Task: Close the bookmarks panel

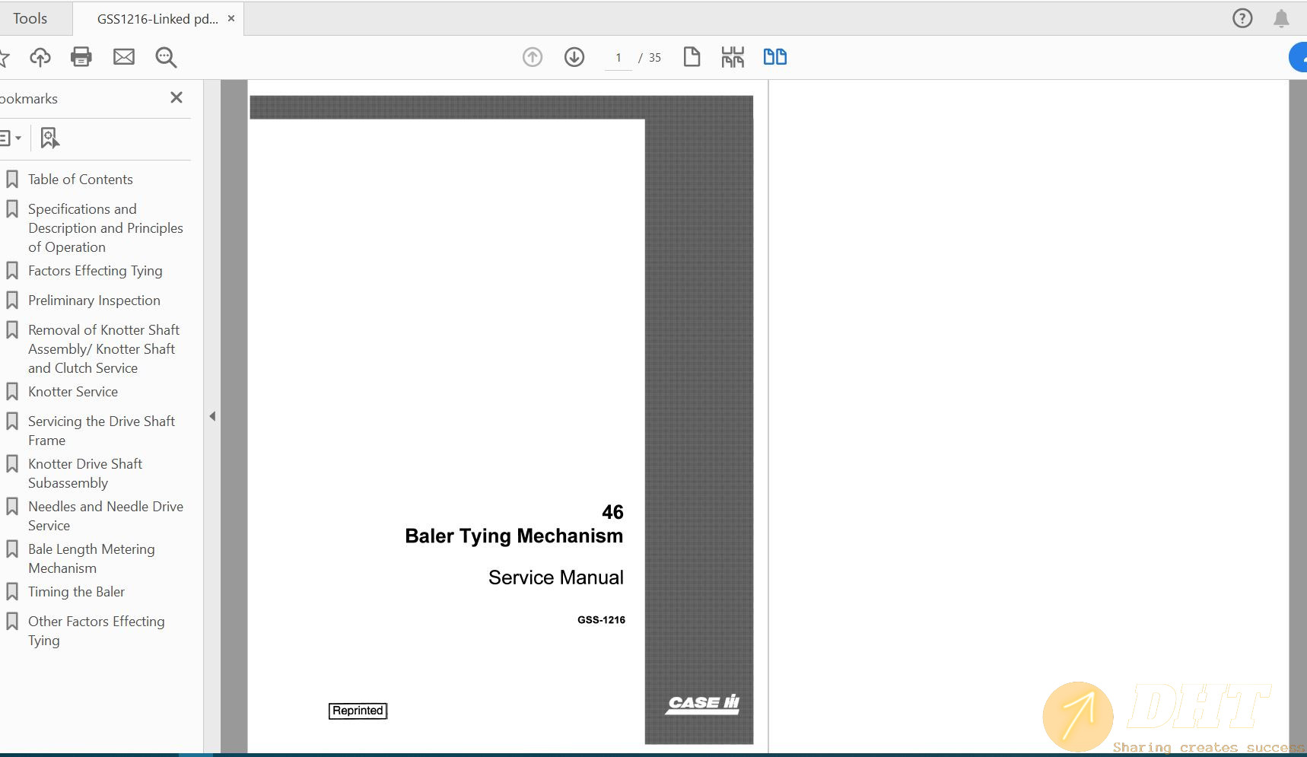Action: coord(176,97)
